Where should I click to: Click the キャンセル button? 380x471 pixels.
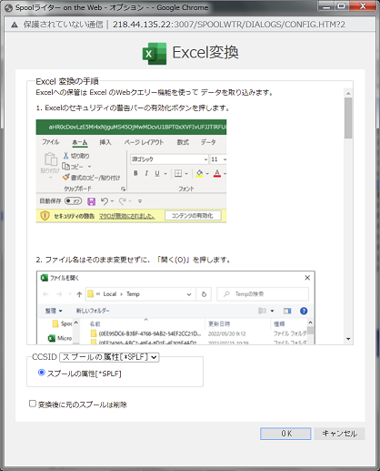339,434
